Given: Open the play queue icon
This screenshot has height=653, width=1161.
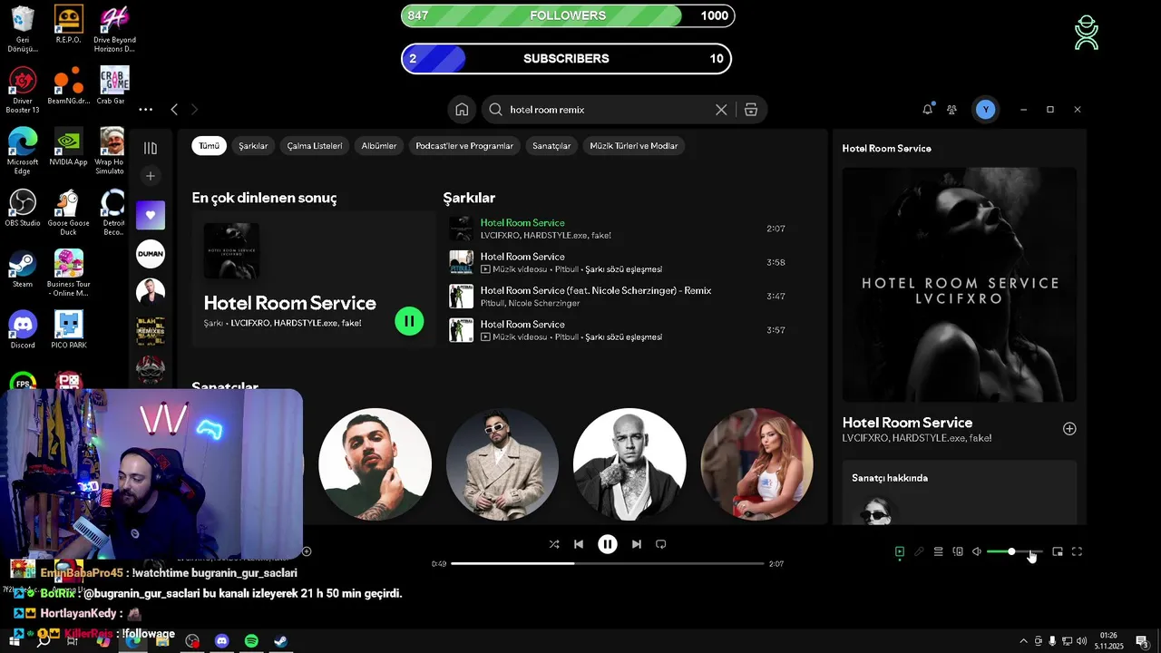Looking at the screenshot, I should (939, 551).
